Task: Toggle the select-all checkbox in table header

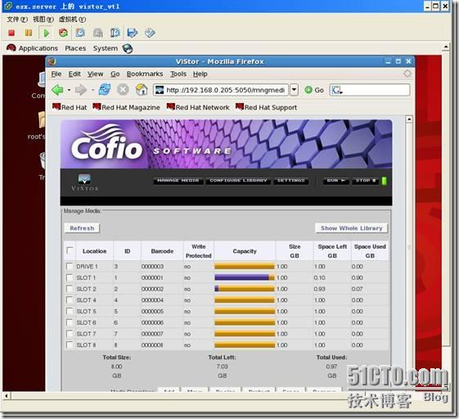Action: pyautogui.click(x=70, y=250)
